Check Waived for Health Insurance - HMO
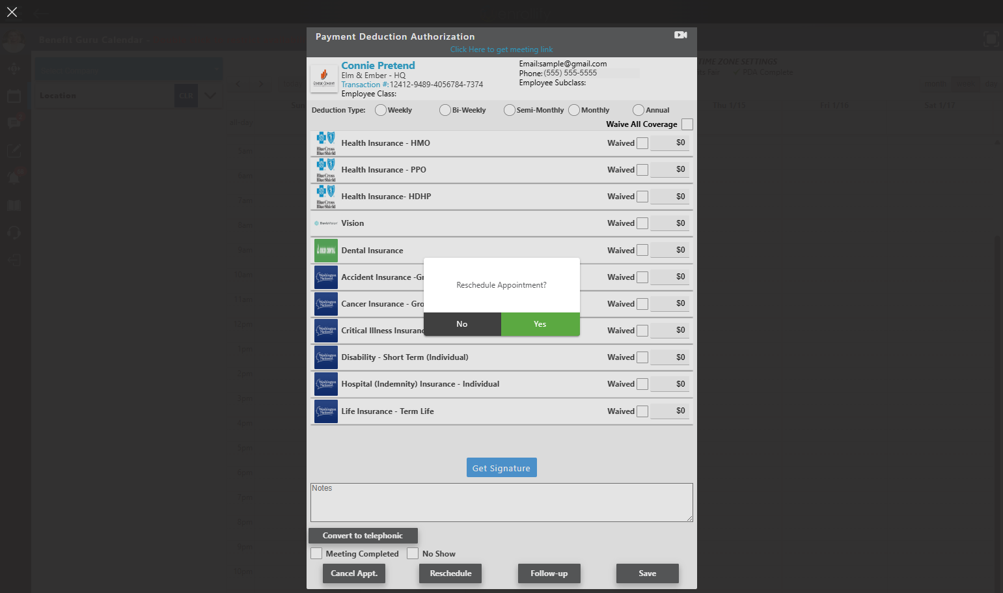This screenshot has width=1003, height=593. click(642, 143)
